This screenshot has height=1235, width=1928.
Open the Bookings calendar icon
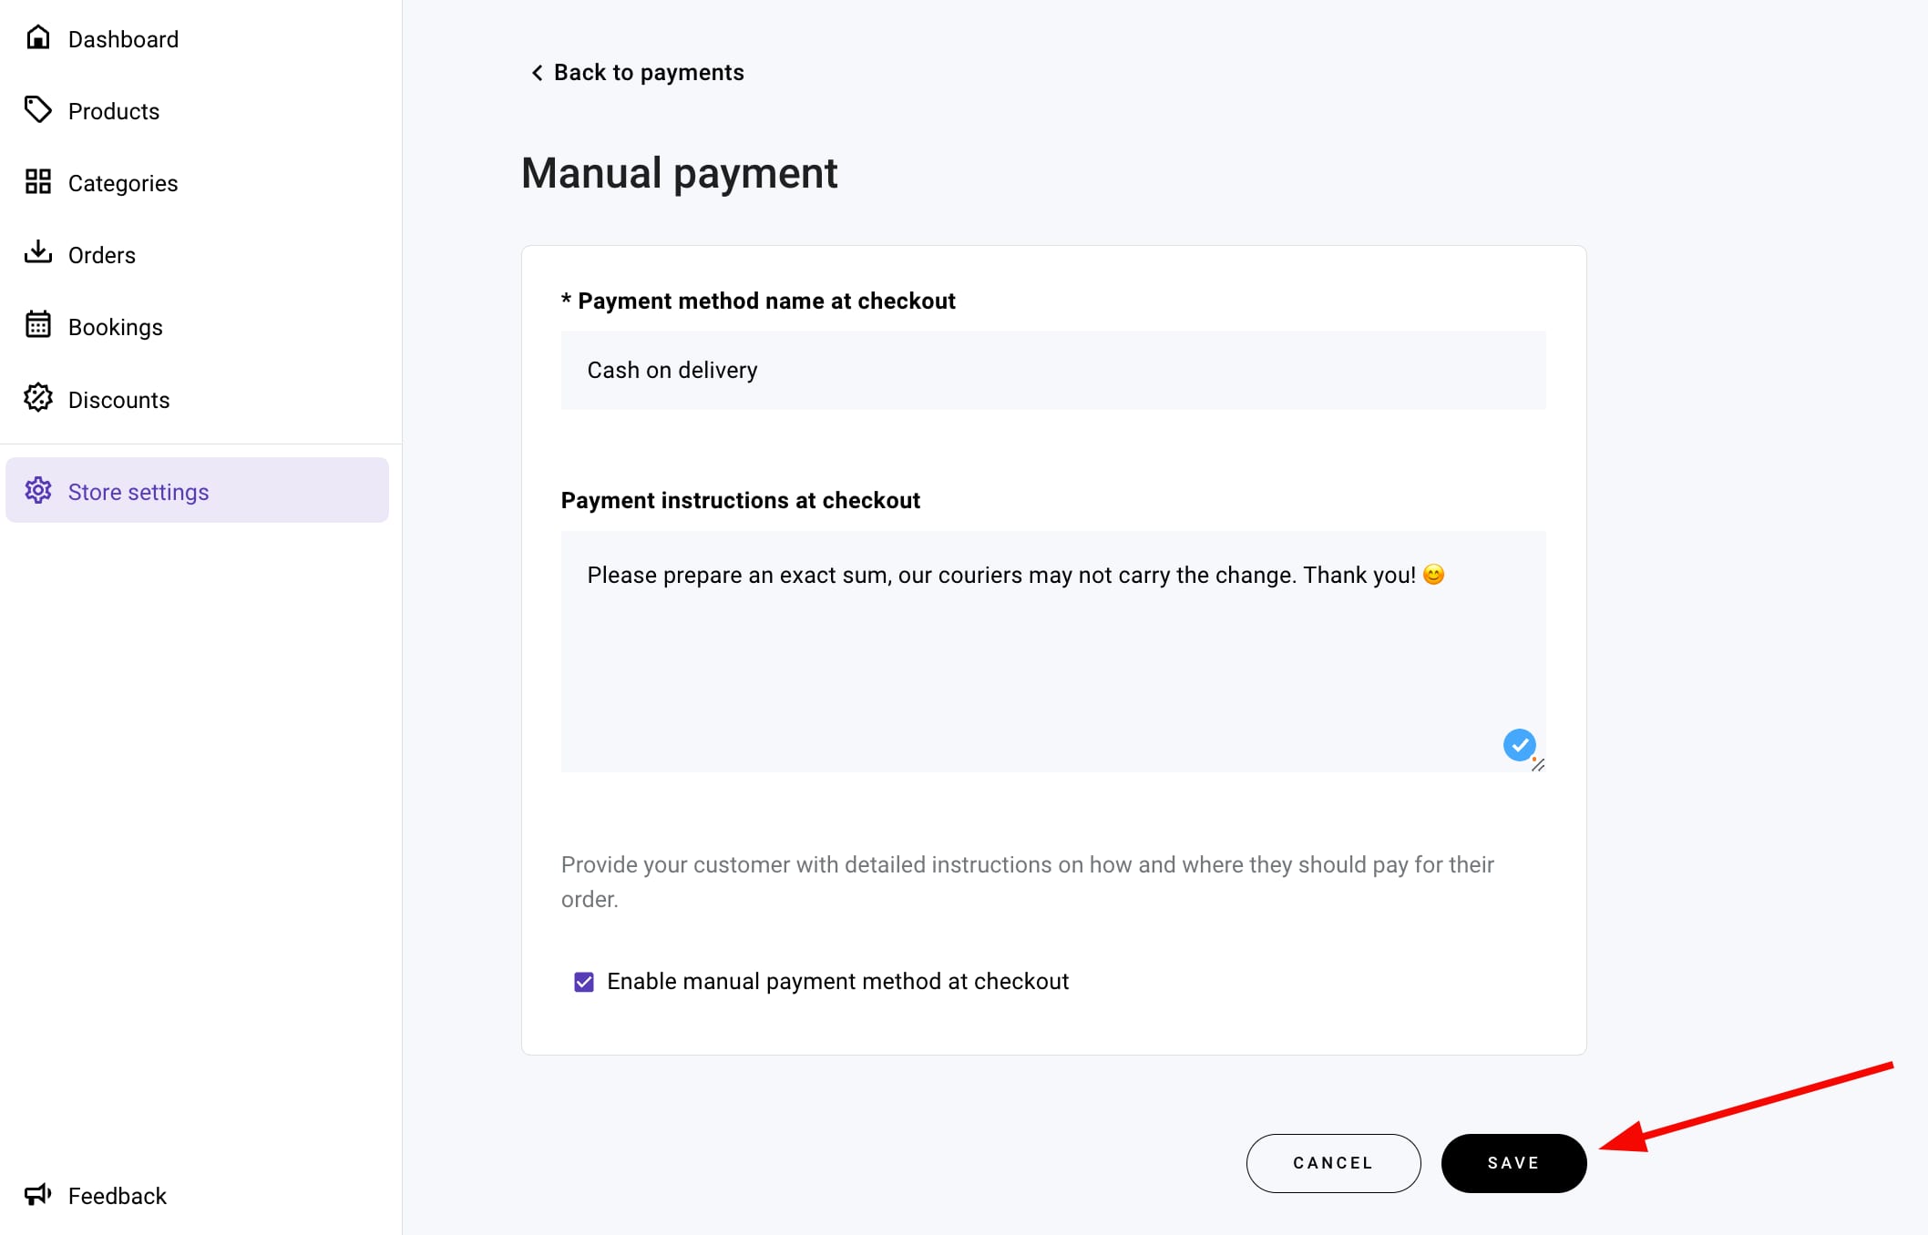[x=38, y=326]
